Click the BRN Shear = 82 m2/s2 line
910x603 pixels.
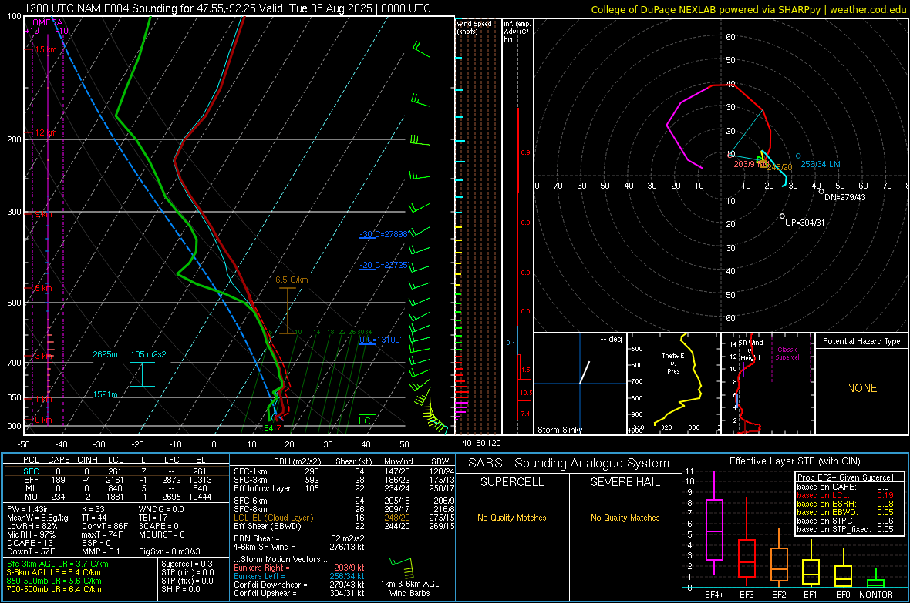pyautogui.click(x=299, y=538)
